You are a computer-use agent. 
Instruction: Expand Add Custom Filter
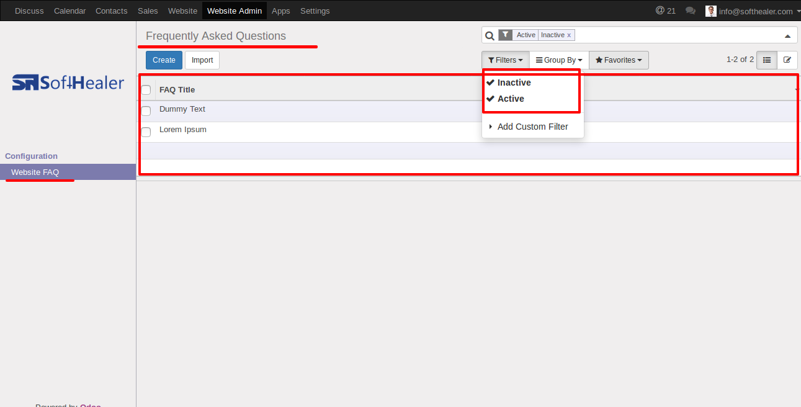pos(532,127)
